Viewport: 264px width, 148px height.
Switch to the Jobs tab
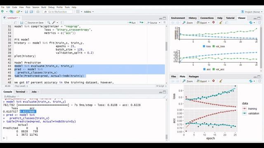pyautogui.click(x=34, y=92)
